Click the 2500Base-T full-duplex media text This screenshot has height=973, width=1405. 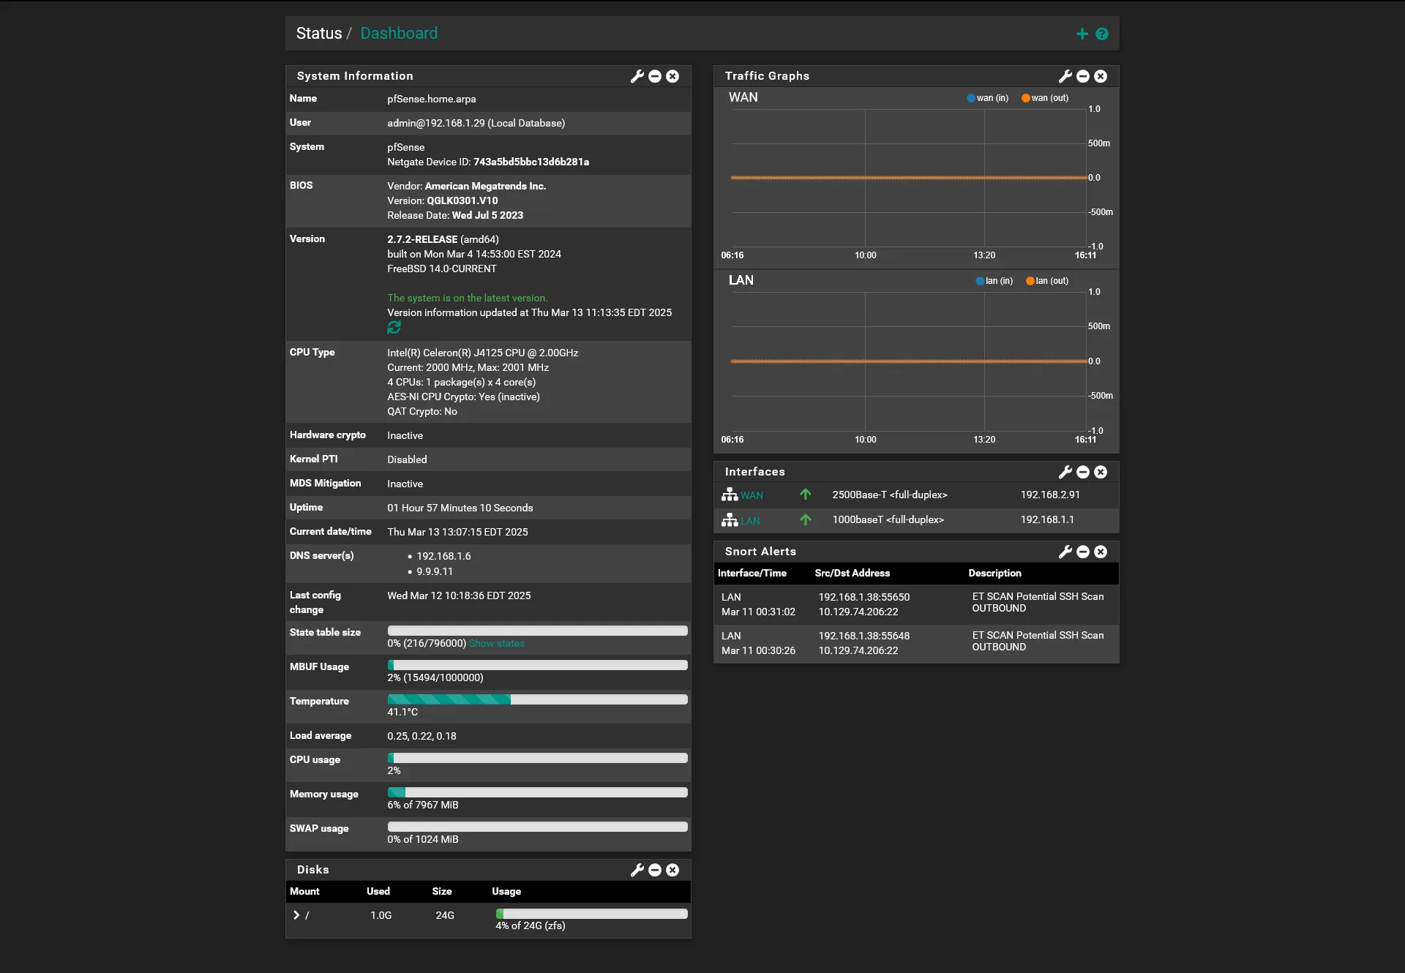[890, 495]
